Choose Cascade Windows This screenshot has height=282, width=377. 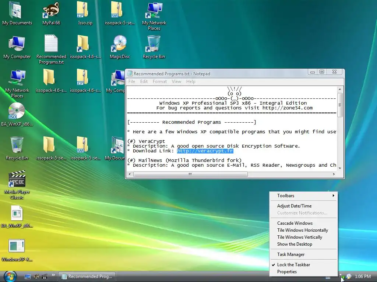point(304,223)
